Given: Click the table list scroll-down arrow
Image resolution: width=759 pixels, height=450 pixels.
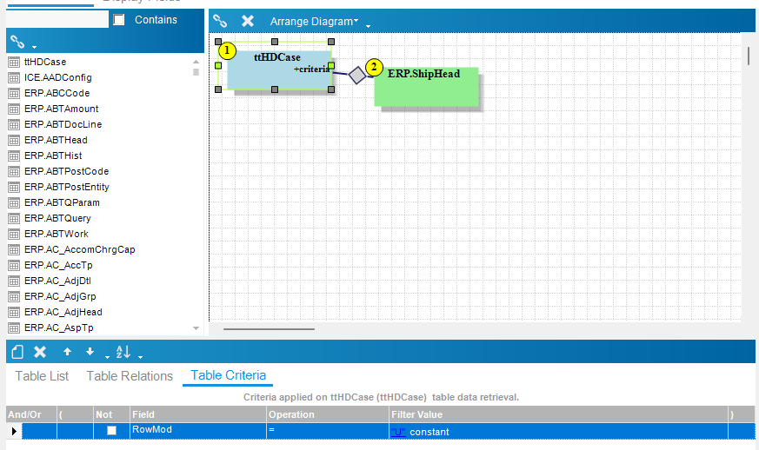Looking at the screenshot, I should [196, 328].
